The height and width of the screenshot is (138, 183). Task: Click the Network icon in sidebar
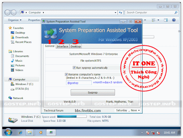10,98
